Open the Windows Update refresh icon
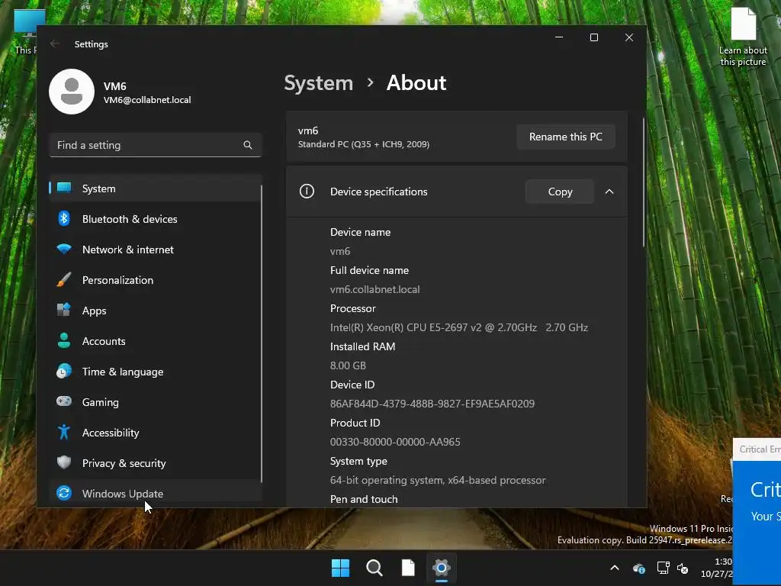 pyautogui.click(x=64, y=493)
